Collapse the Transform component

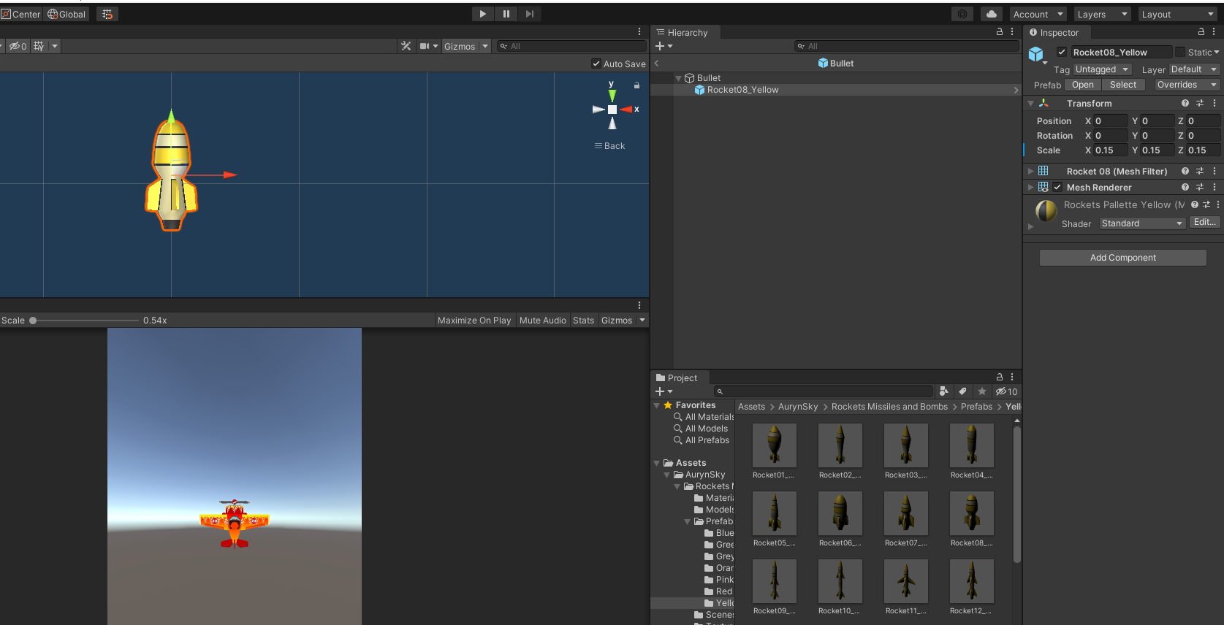pos(1030,104)
